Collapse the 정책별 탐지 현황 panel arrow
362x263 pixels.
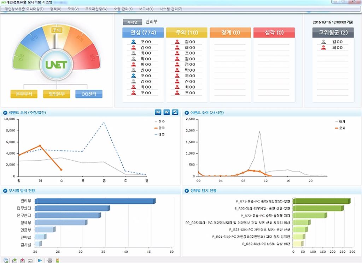point(186,191)
